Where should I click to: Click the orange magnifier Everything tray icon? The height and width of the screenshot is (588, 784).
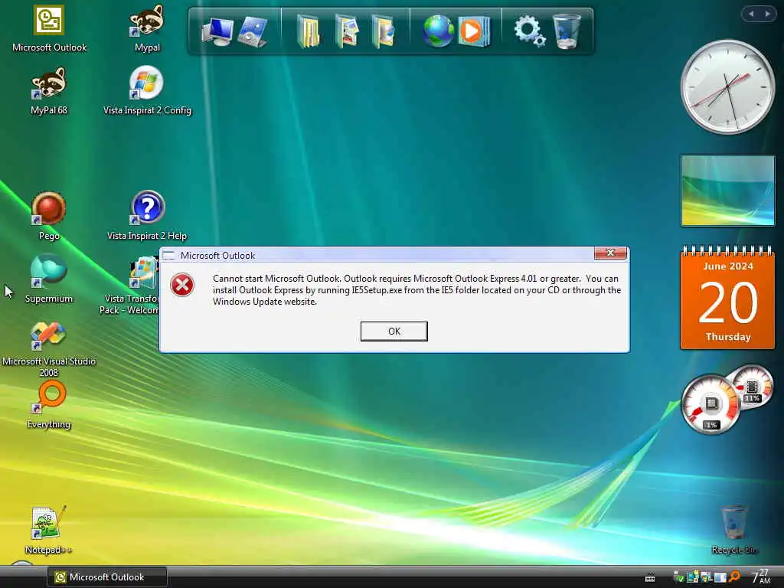point(734,577)
